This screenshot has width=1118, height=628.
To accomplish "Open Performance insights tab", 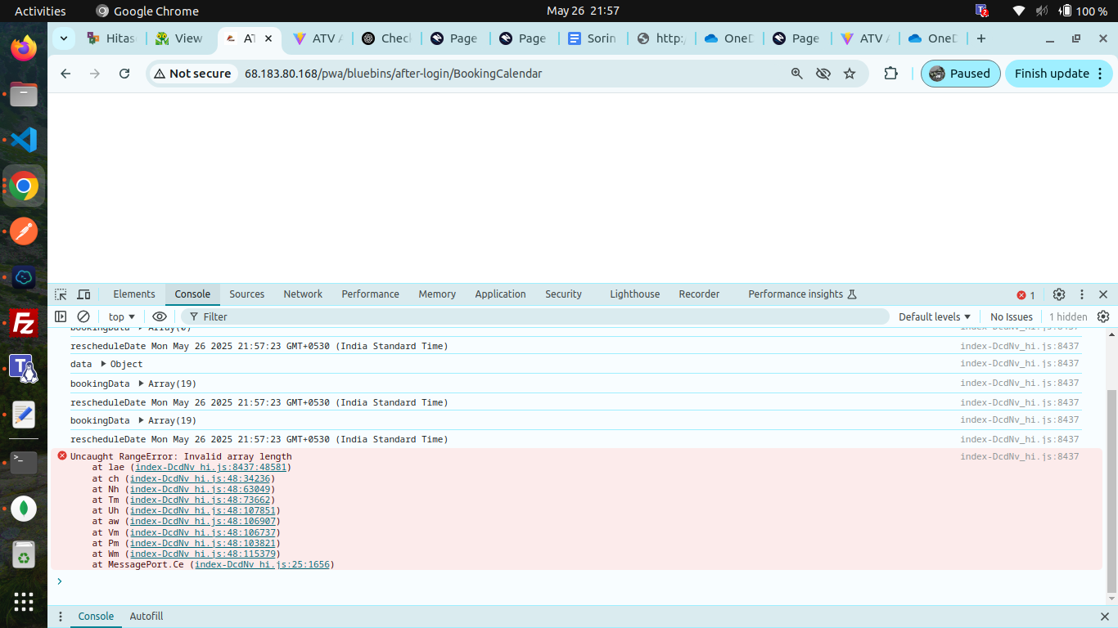I will (x=802, y=294).
